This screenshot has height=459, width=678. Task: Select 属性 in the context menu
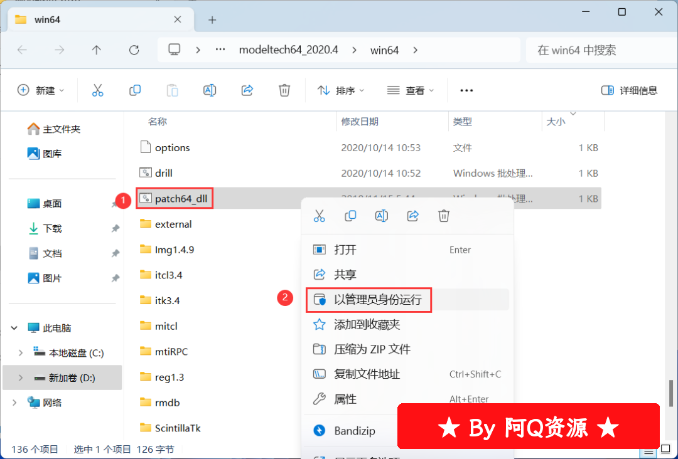pyautogui.click(x=345, y=399)
